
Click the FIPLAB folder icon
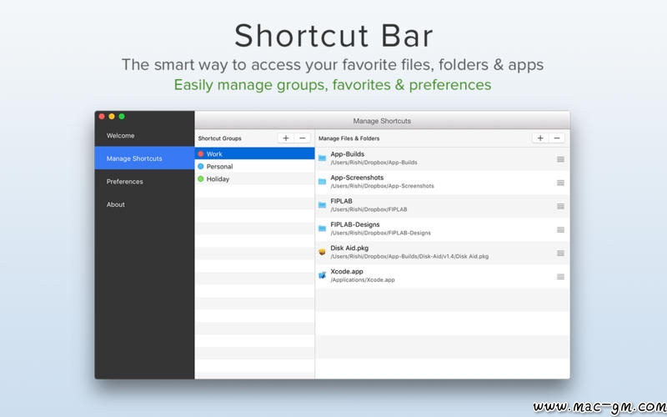coord(322,204)
